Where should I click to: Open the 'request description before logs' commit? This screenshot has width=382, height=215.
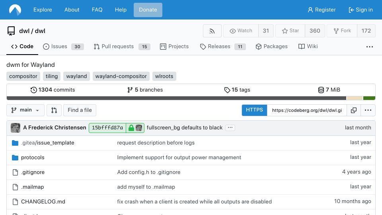[156, 143]
